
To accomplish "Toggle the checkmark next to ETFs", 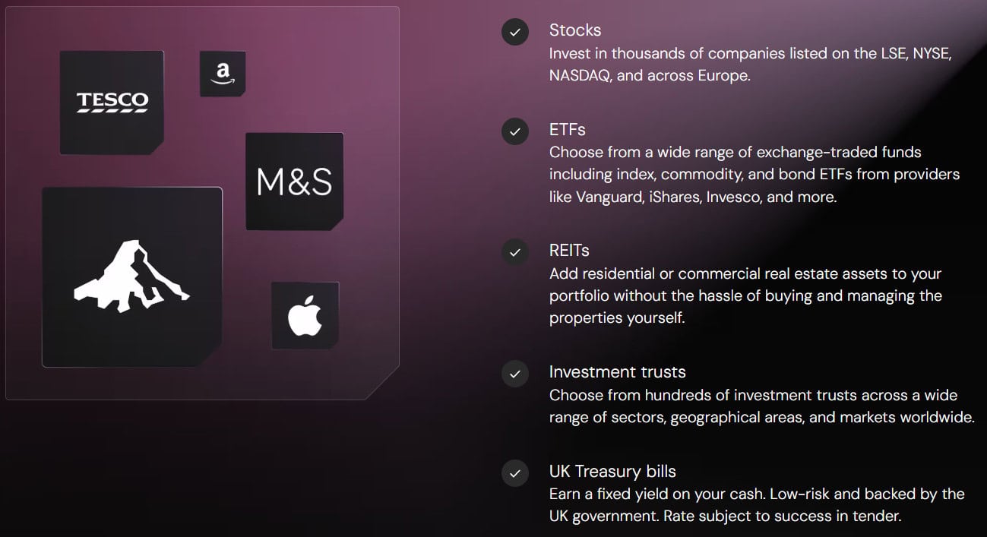I will pos(515,131).
